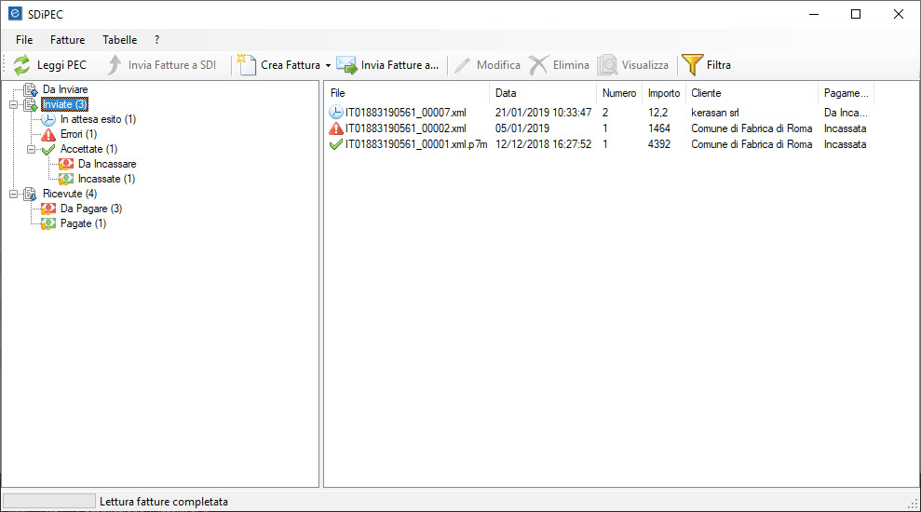Image resolution: width=921 pixels, height=512 pixels.
Task: Open the Tabelle menu
Action: (x=120, y=40)
